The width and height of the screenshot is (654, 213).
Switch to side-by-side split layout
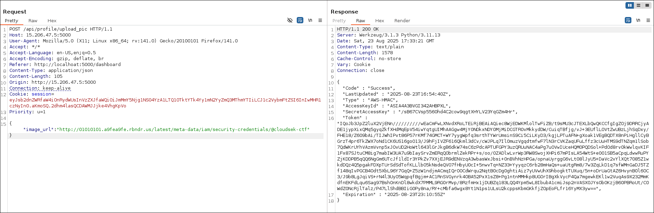click(630, 5)
